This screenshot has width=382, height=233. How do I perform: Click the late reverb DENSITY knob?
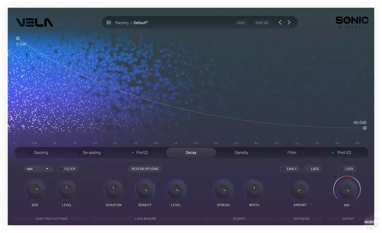[145, 189]
